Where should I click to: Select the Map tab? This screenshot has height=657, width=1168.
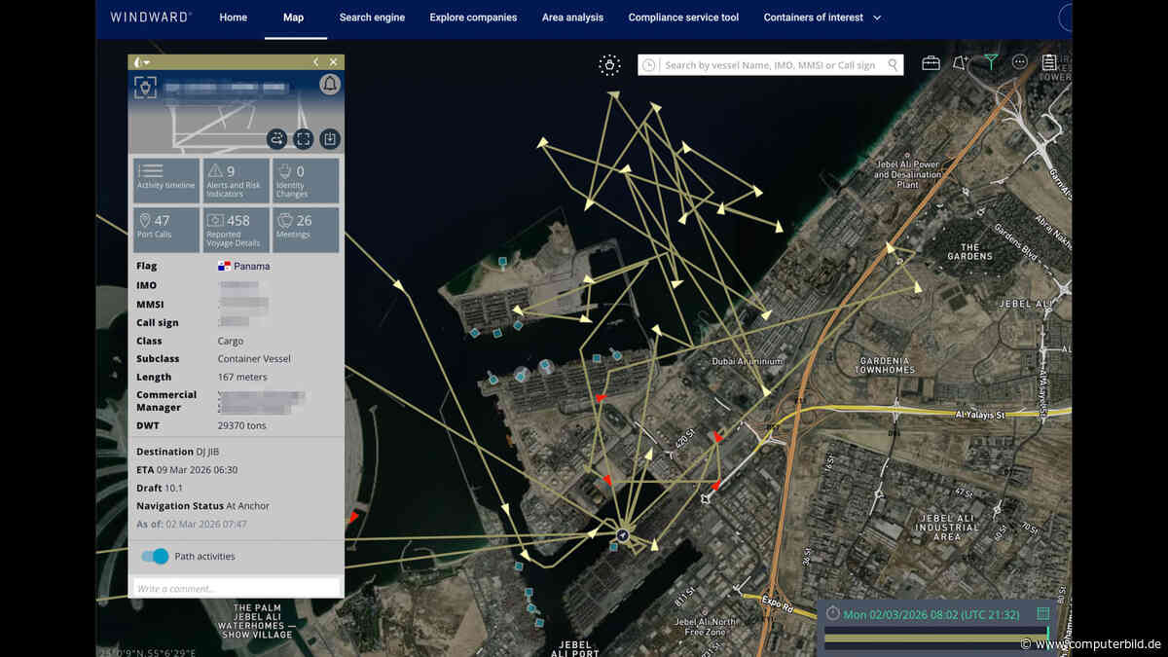coord(293,18)
